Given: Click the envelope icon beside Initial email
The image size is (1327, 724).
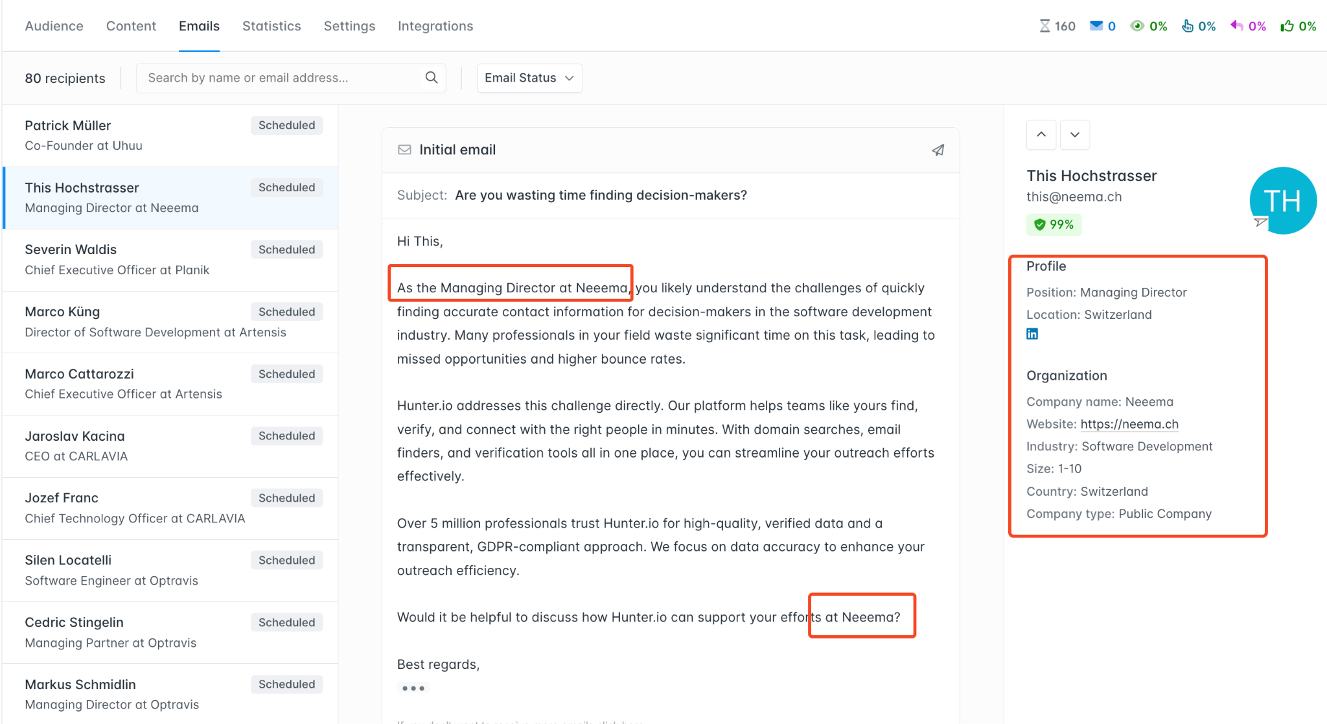Looking at the screenshot, I should (x=404, y=150).
